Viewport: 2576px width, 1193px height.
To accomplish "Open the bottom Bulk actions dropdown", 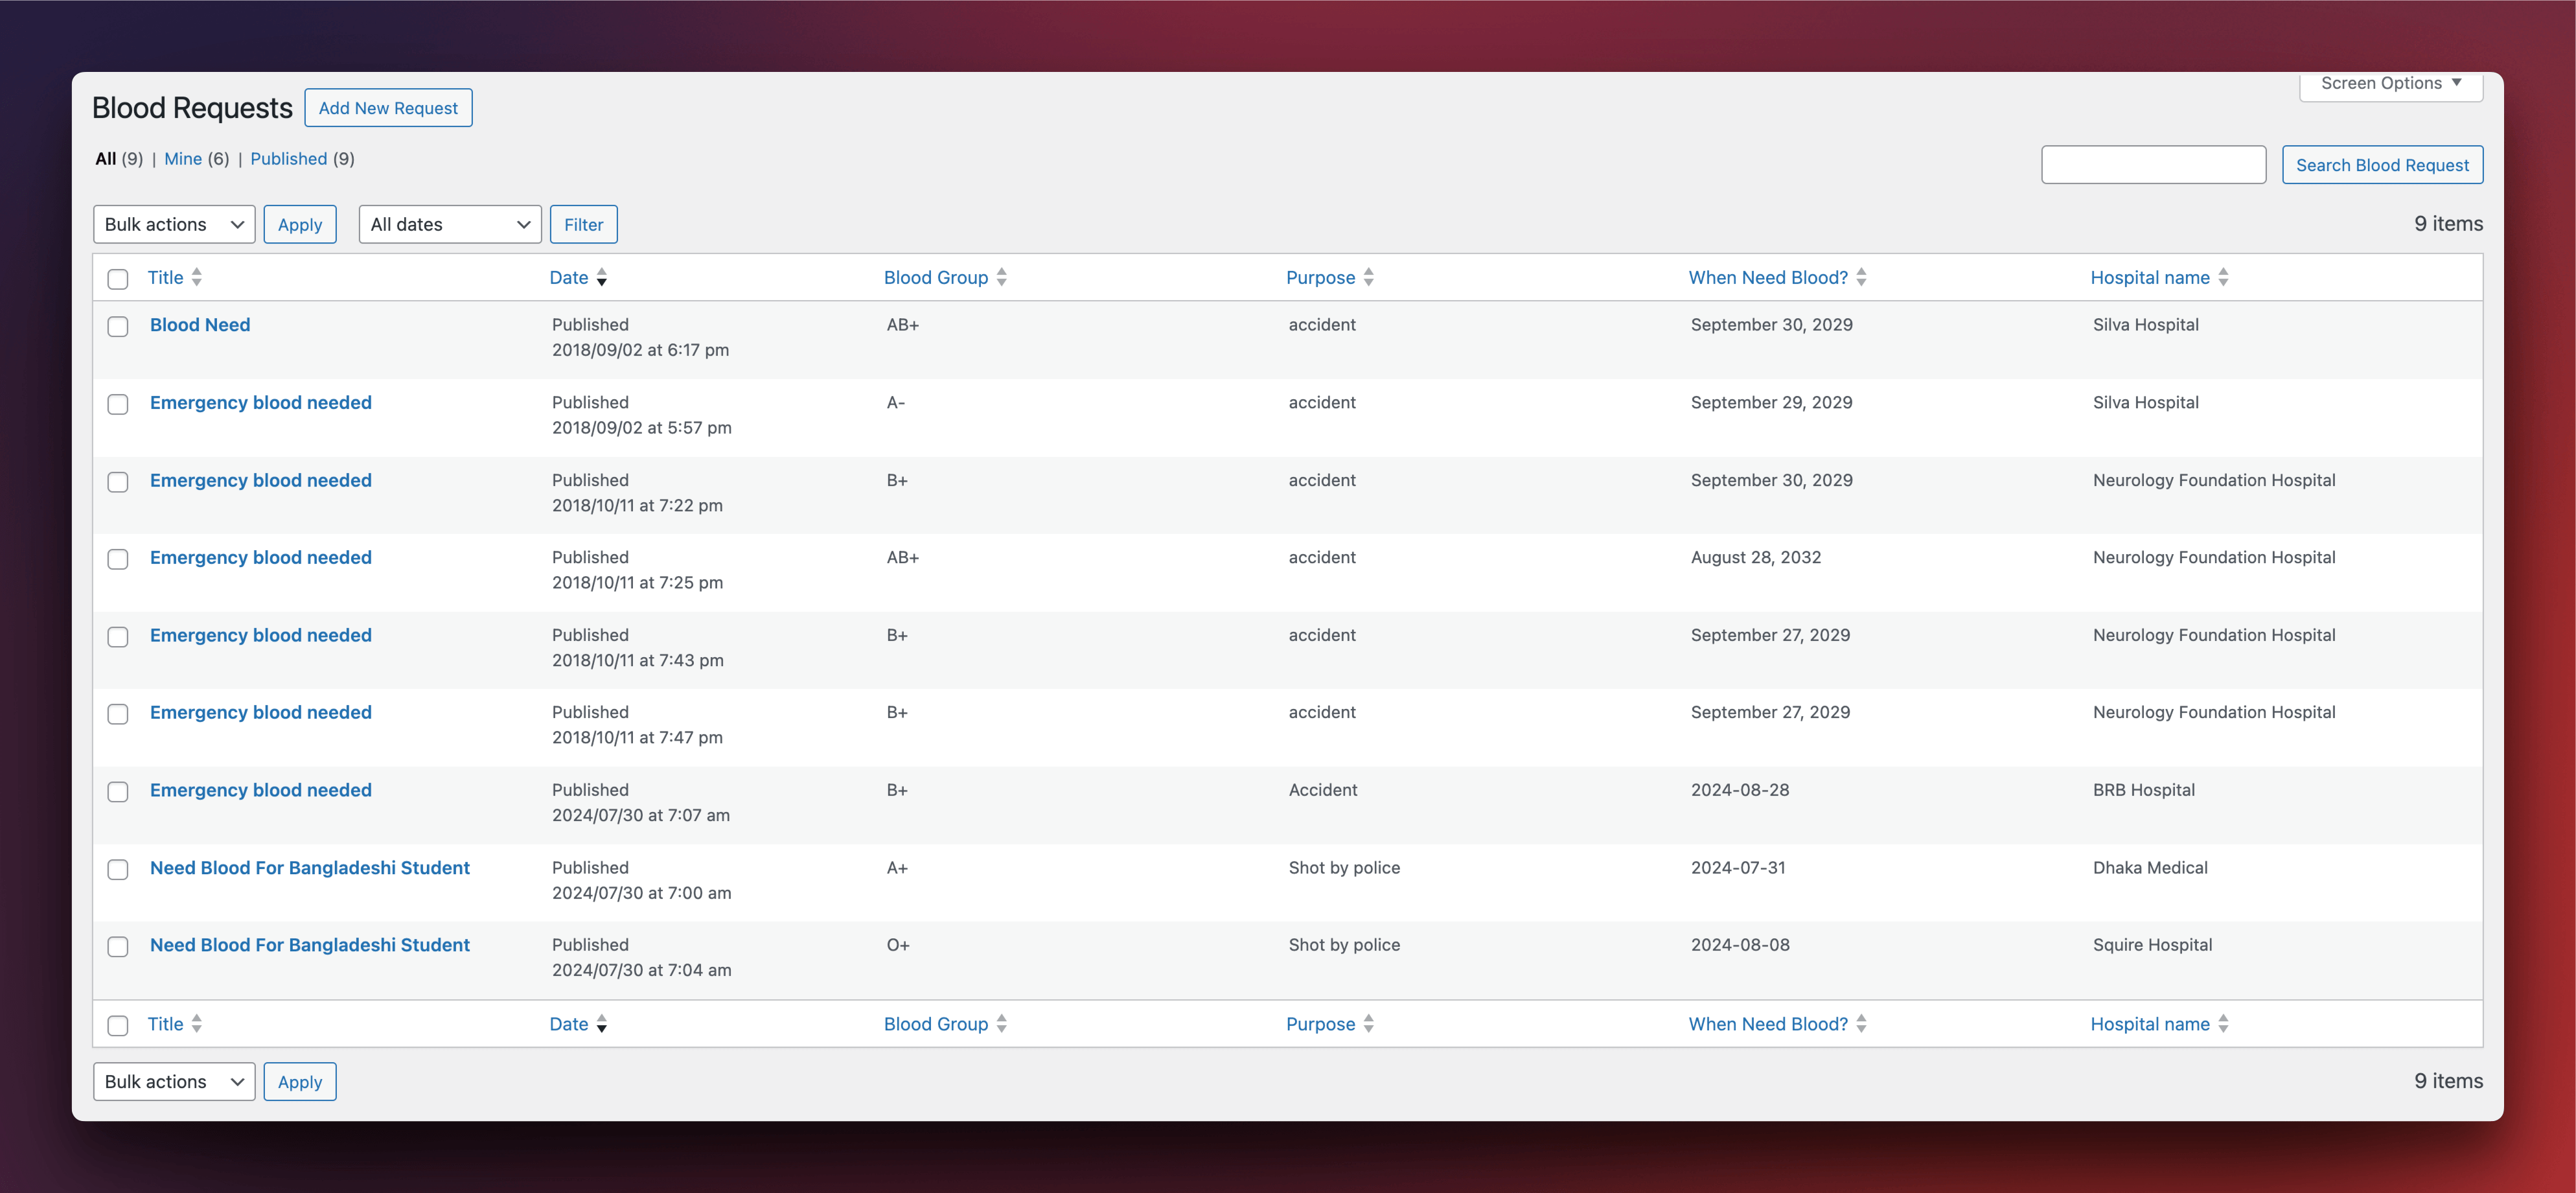I will point(174,1081).
